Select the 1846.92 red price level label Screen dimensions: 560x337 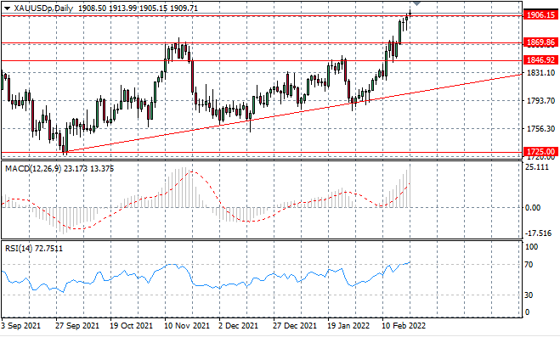tap(540, 60)
